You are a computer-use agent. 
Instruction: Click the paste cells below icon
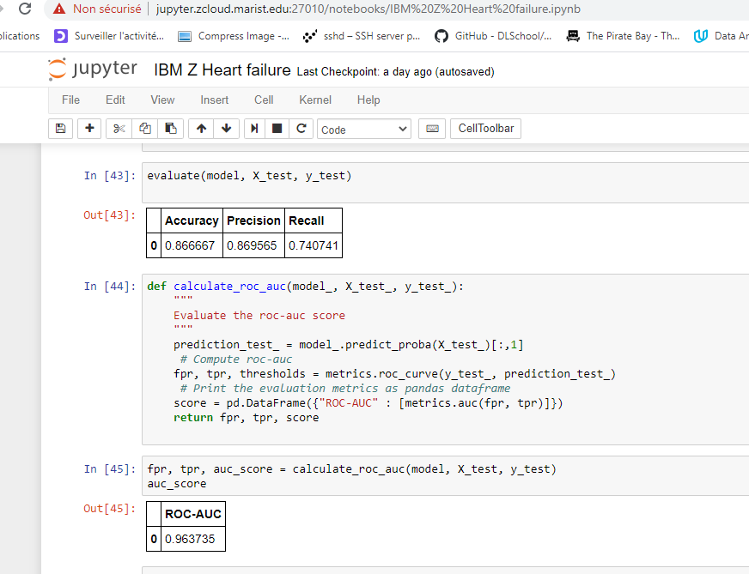pos(171,129)
